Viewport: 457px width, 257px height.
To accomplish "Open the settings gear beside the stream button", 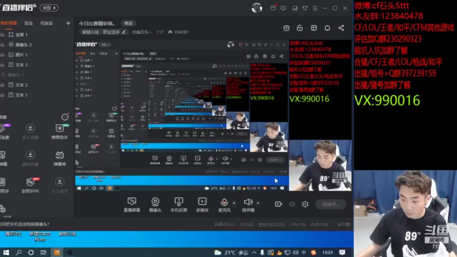I will click(305, 204).
